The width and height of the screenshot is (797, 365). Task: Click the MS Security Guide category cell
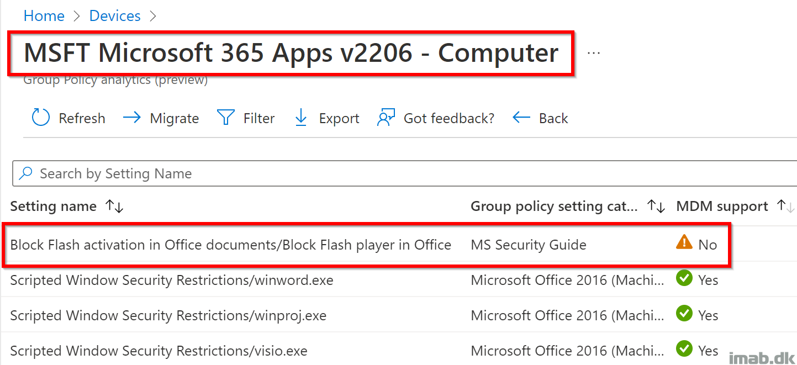[529, 245]
